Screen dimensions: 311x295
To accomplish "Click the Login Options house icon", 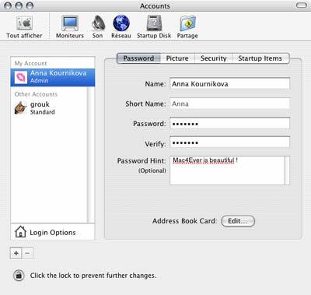I will pos(20,232).
